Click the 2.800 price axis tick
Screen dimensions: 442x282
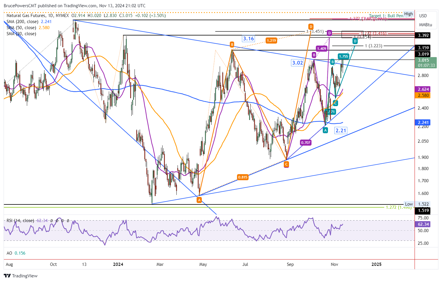click(423, 76)
